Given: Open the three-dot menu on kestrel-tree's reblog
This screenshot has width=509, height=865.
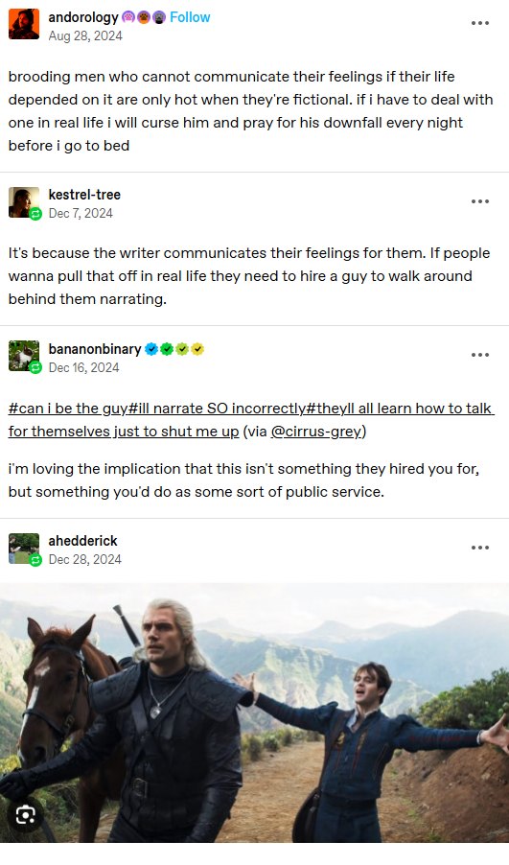Looking at the screenshot, I should (480, 201).
